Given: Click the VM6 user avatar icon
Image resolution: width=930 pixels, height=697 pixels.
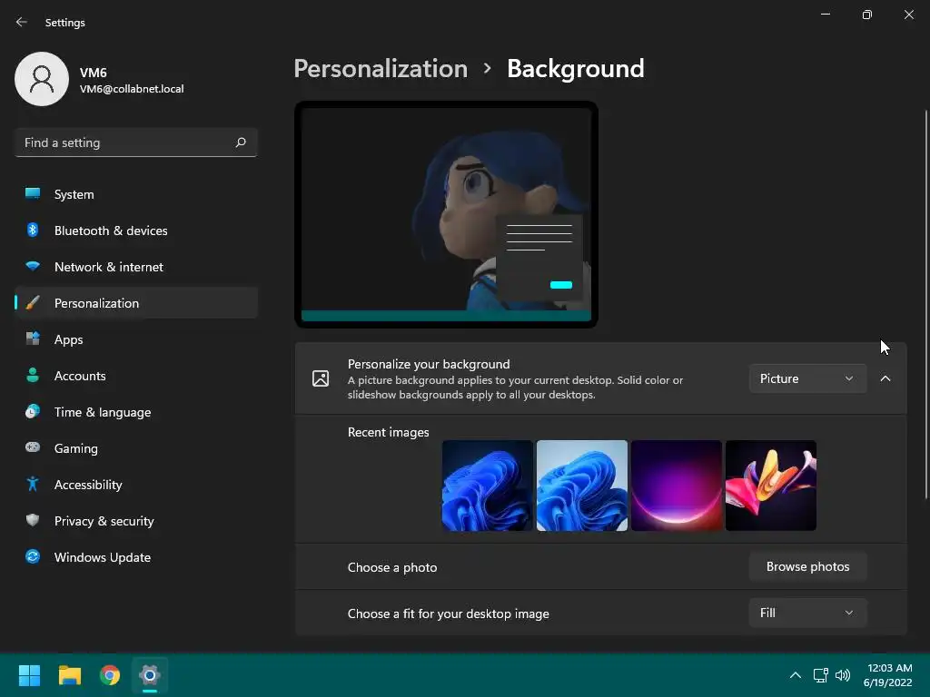Looking at the screenshot, I should coord(42,79).
